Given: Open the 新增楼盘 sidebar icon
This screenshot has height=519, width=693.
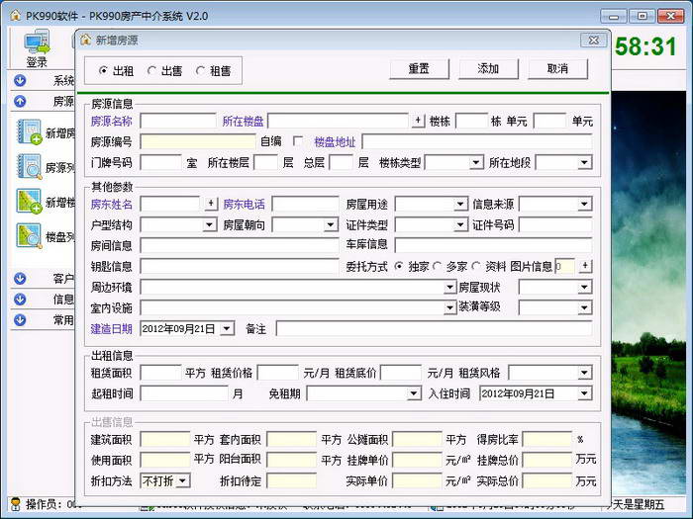Looking at the screenshot, I should coord(29,202).
